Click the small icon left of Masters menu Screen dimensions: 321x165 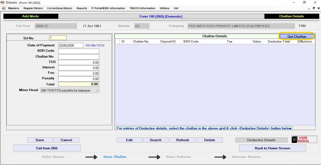click(x=4, y=8)
